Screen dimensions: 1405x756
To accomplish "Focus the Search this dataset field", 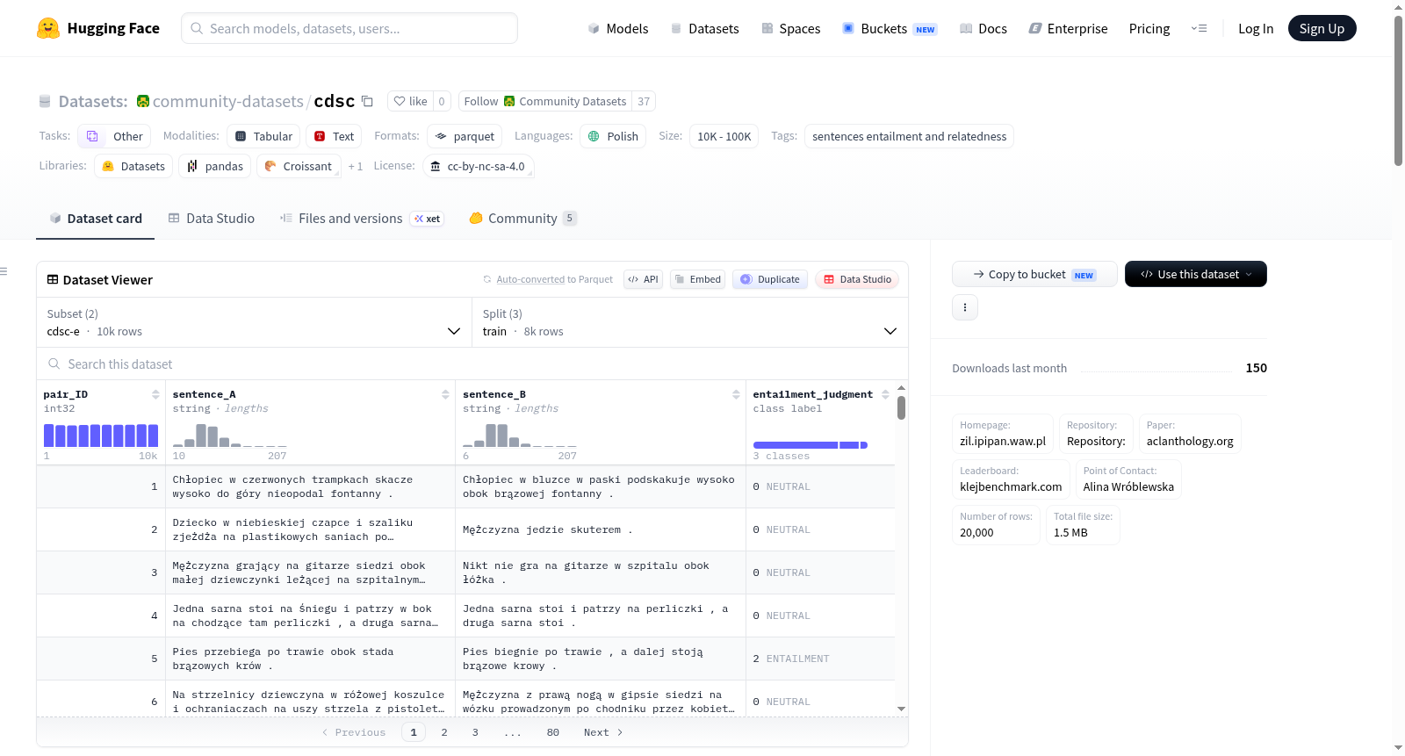I will tap(472, 364).
